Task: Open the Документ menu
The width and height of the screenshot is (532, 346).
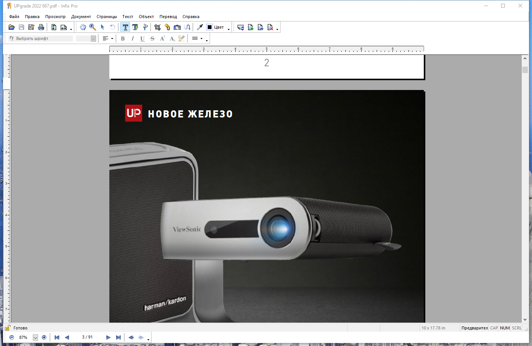Action: tap(81, 17)
